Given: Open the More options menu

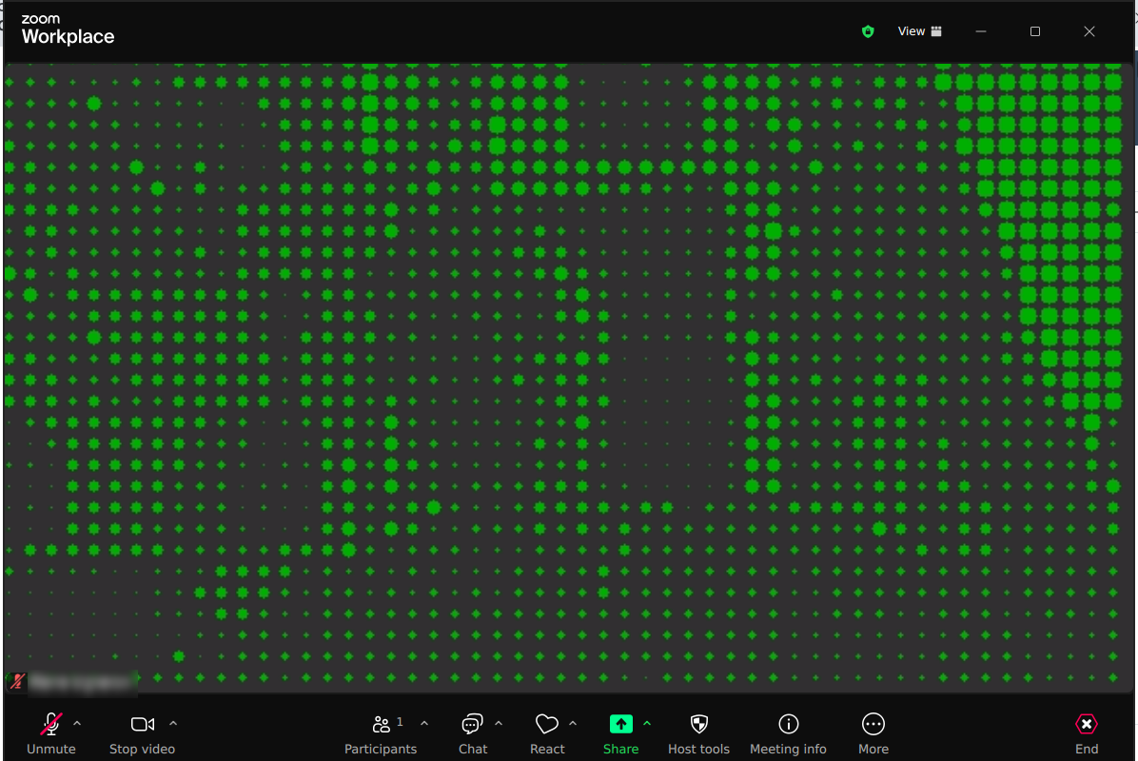Looking at the screenshot, I should pos(873,725).
